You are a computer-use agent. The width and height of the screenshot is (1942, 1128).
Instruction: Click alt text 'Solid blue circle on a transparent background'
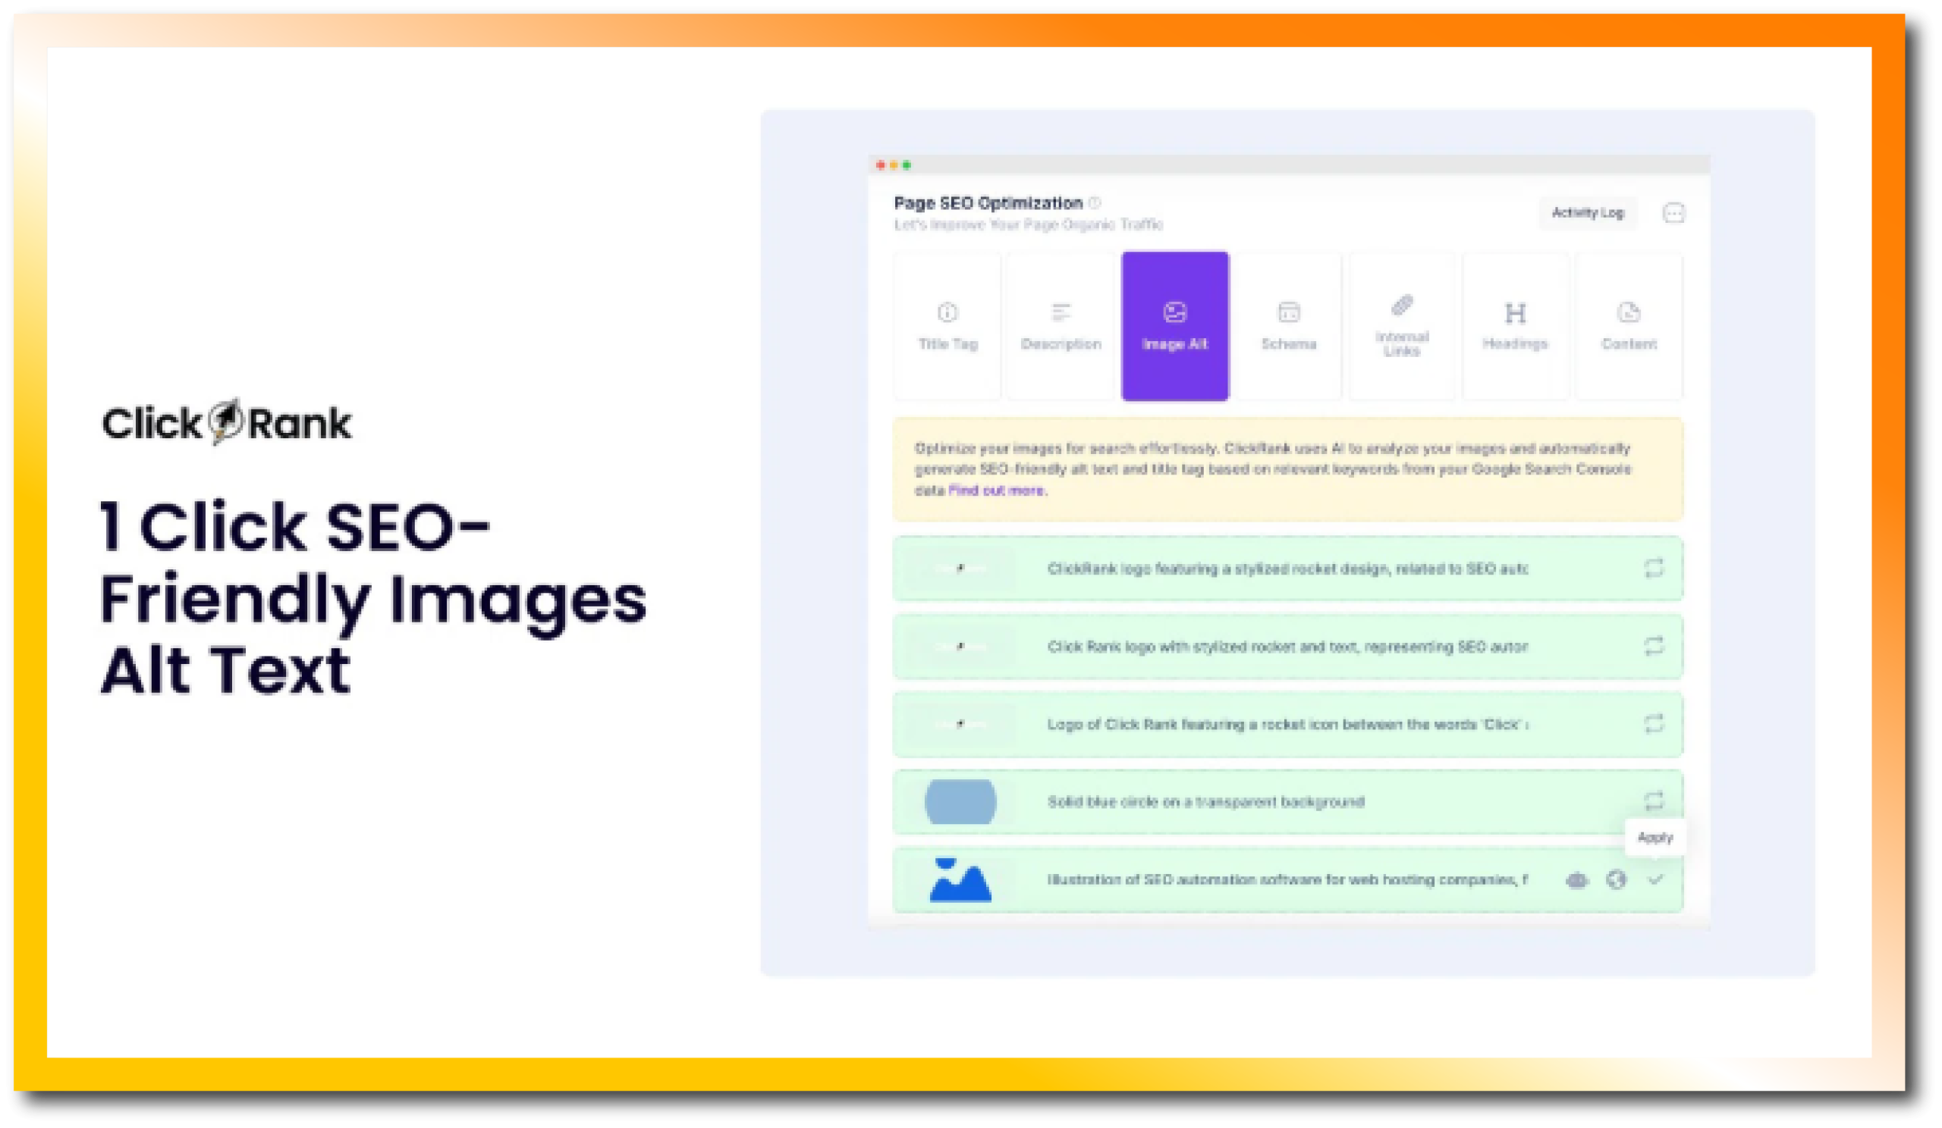[1206, 801]
